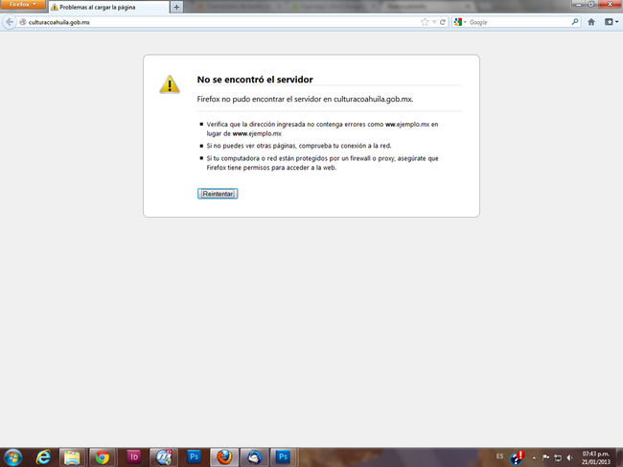Click the ES language indicator in tray
Screen dimensions: 623x467
click(x=500, y=456)
